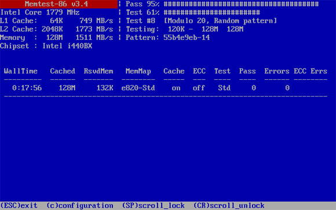336x210 pixels.
Task: Select the (ESC)exit option in bottom bar
Action: (x=19, y=206)
